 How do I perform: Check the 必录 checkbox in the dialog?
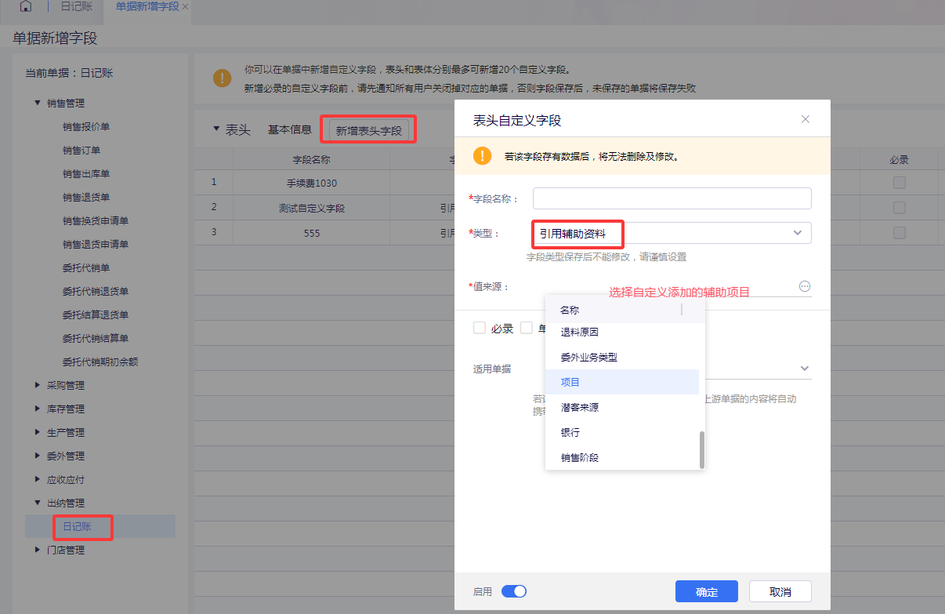coord(480,328)
